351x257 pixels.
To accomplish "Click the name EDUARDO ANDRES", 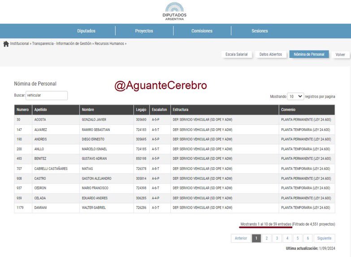I will [x=95, y=198].
